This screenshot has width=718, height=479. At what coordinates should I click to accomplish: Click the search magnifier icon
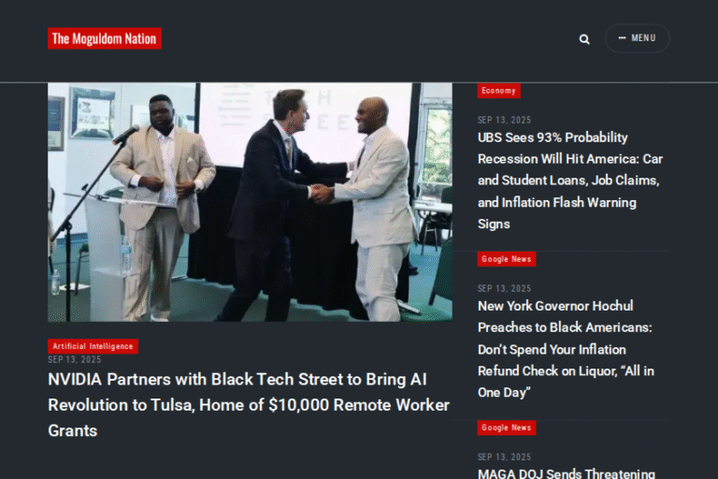tap(584, 39)
